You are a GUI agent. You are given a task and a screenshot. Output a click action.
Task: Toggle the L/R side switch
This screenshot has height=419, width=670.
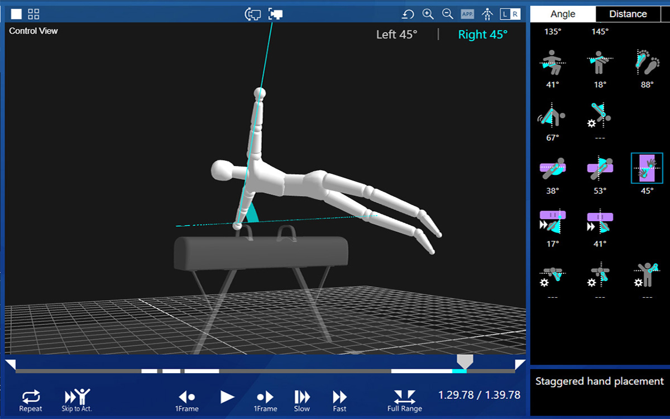[x=510, y=14]
